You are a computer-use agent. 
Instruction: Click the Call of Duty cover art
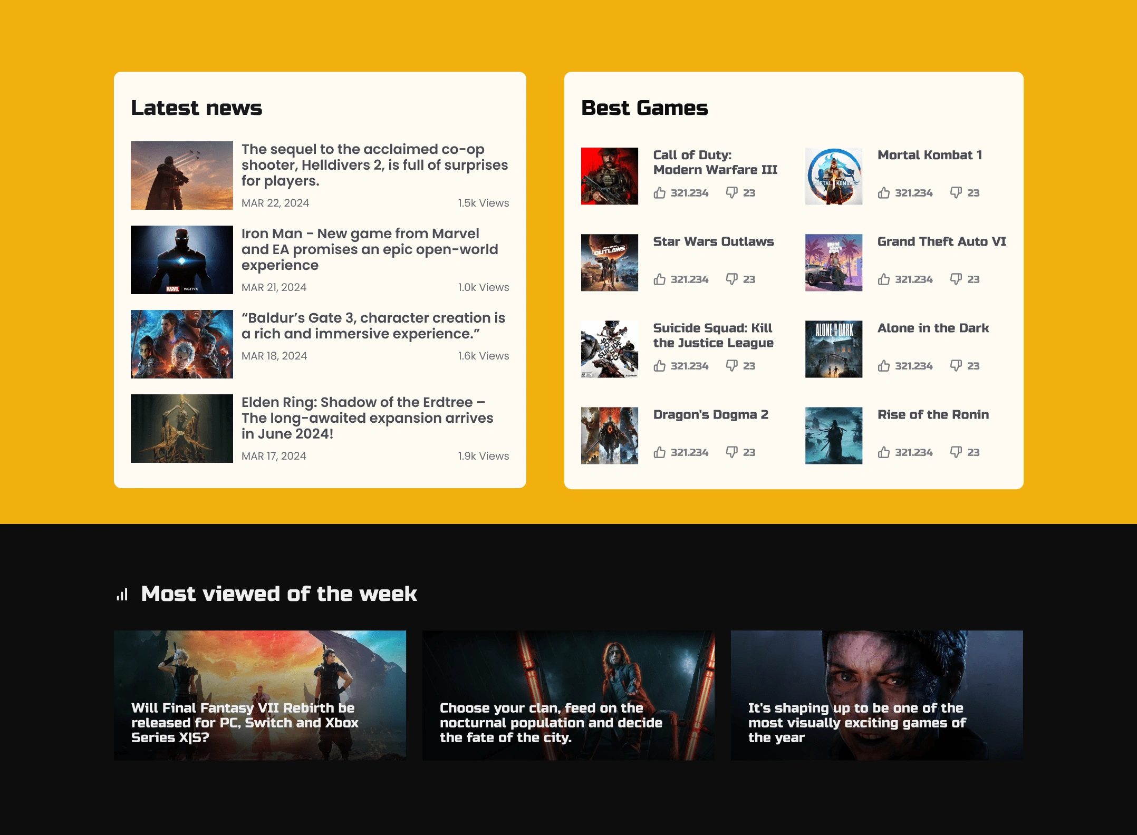pos(610,176)
